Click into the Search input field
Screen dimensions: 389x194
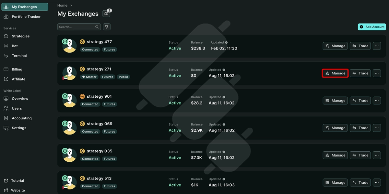coord(79,27)
